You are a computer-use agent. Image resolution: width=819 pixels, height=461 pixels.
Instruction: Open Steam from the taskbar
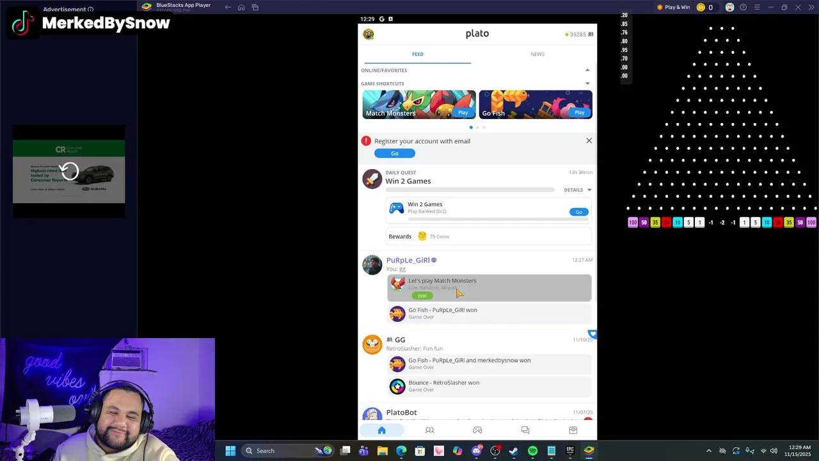pos(514,451)
